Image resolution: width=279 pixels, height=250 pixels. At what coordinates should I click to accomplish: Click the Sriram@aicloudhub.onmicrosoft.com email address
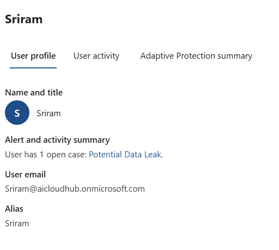click(x=75, y=189)
